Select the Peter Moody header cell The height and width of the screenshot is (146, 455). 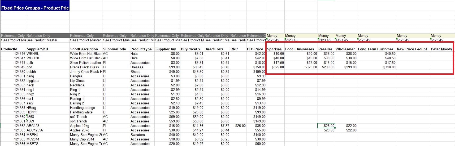(x=441, y=49)
